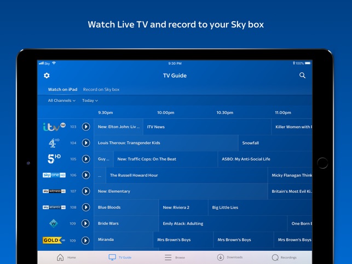This screenshot has height=264, width=352.
Task: Open the Blue Bloods programme
Action: click(126, 208)
